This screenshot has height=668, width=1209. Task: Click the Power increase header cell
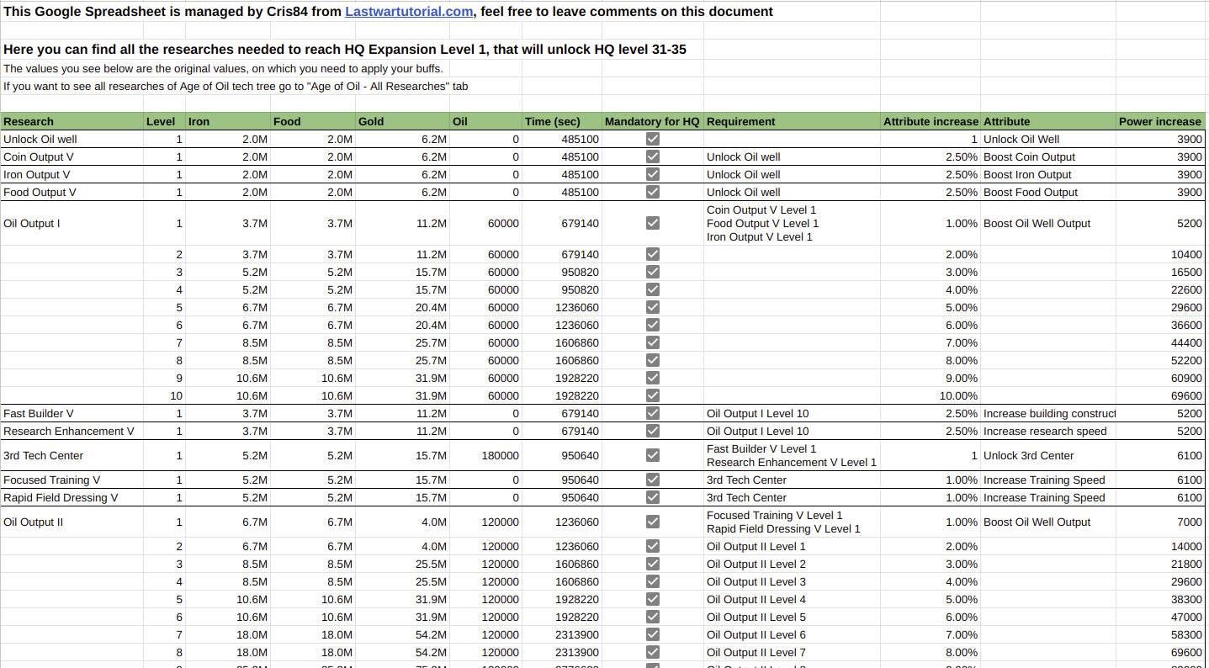pyautogui.click(x=1160, y=121)
